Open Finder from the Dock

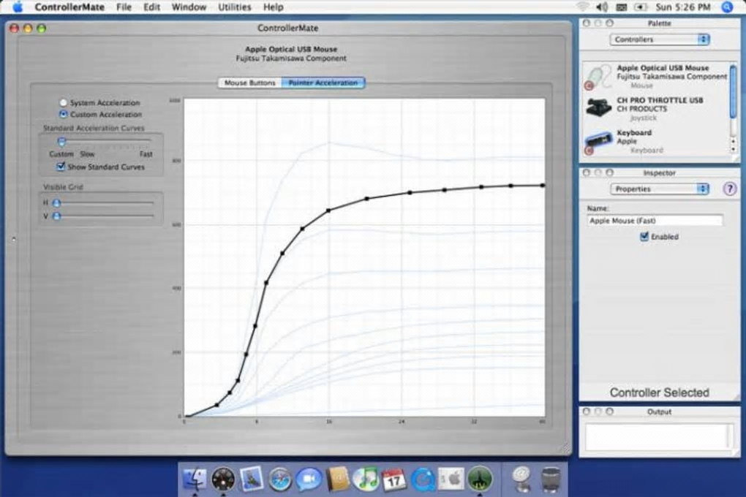[x=195, y=479]
